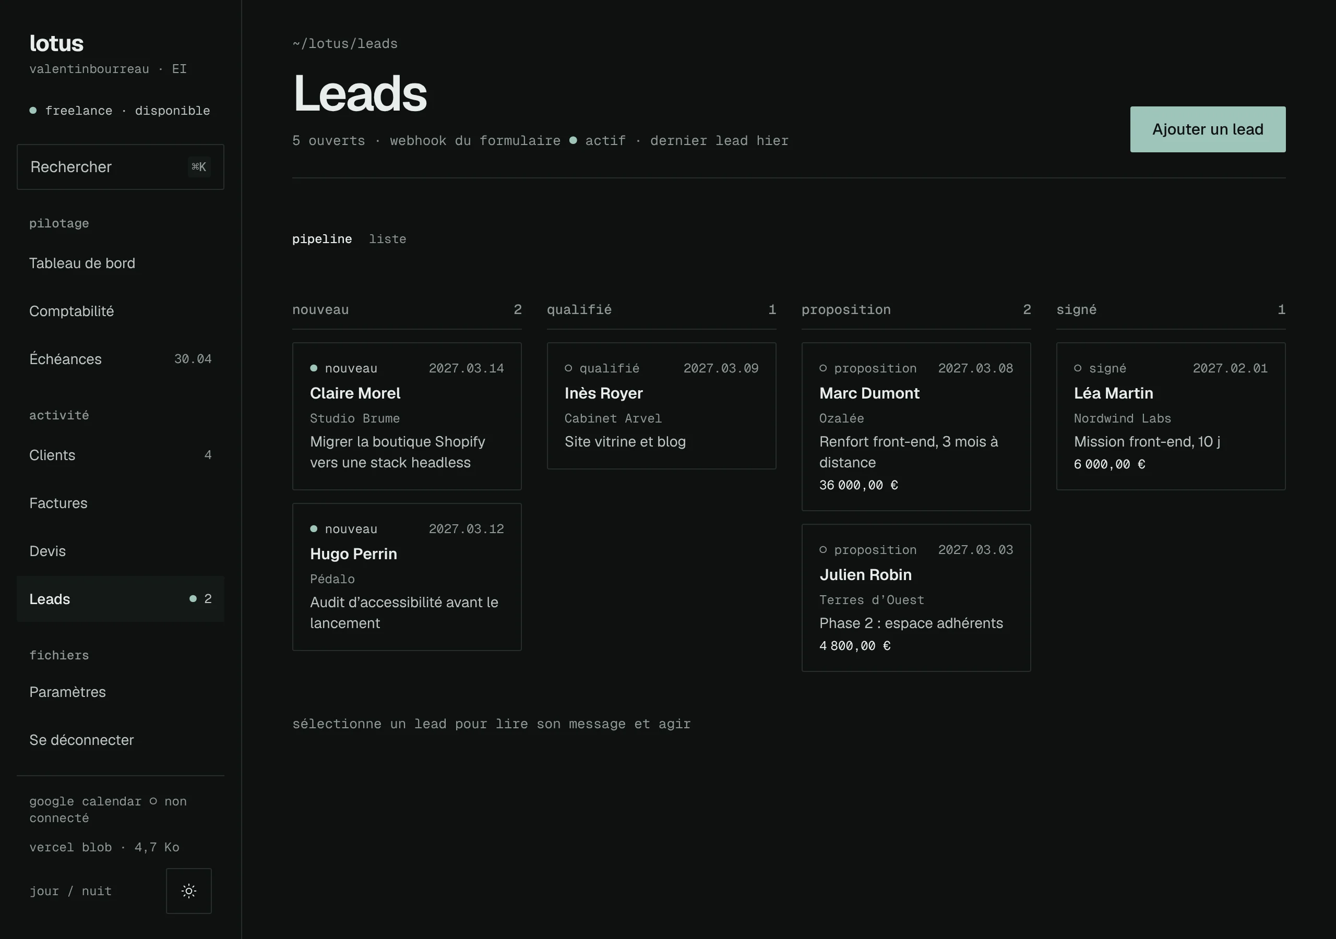Click freelance · disponible status
Viewport: 1336px width, 939px height.
[x=120, y=111]
